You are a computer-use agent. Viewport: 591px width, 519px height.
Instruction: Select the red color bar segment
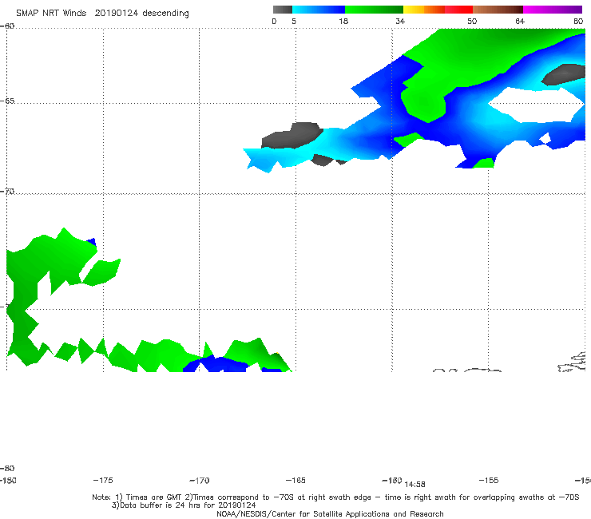point(458,10)
